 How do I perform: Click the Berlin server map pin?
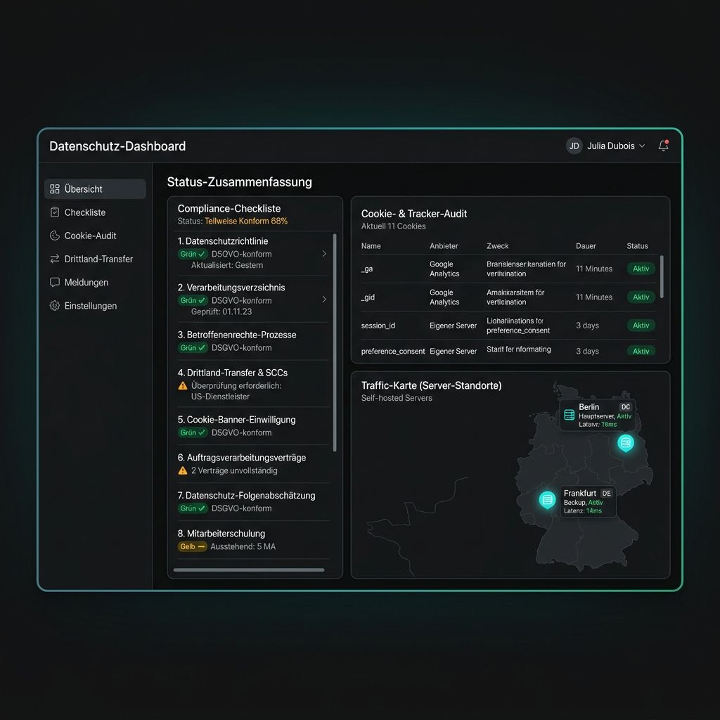pyautogui.click(x=625, y=443)
